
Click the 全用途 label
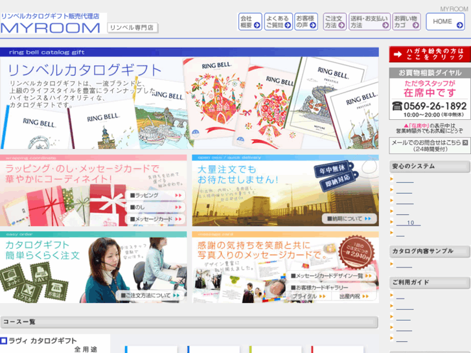[86, 349]
